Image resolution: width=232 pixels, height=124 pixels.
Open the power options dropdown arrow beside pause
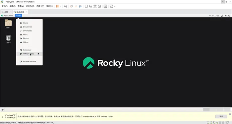[x=60, y=6]
